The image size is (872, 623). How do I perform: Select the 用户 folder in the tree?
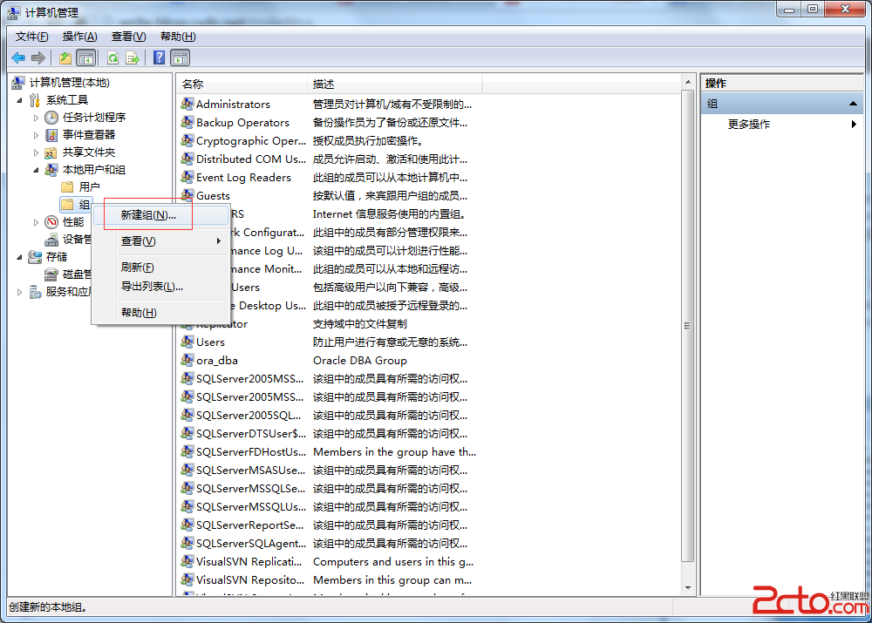coord(90,187)
